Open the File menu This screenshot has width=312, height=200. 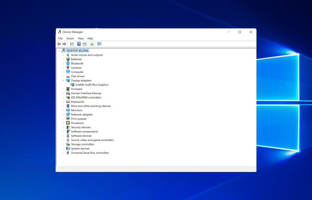60,39
